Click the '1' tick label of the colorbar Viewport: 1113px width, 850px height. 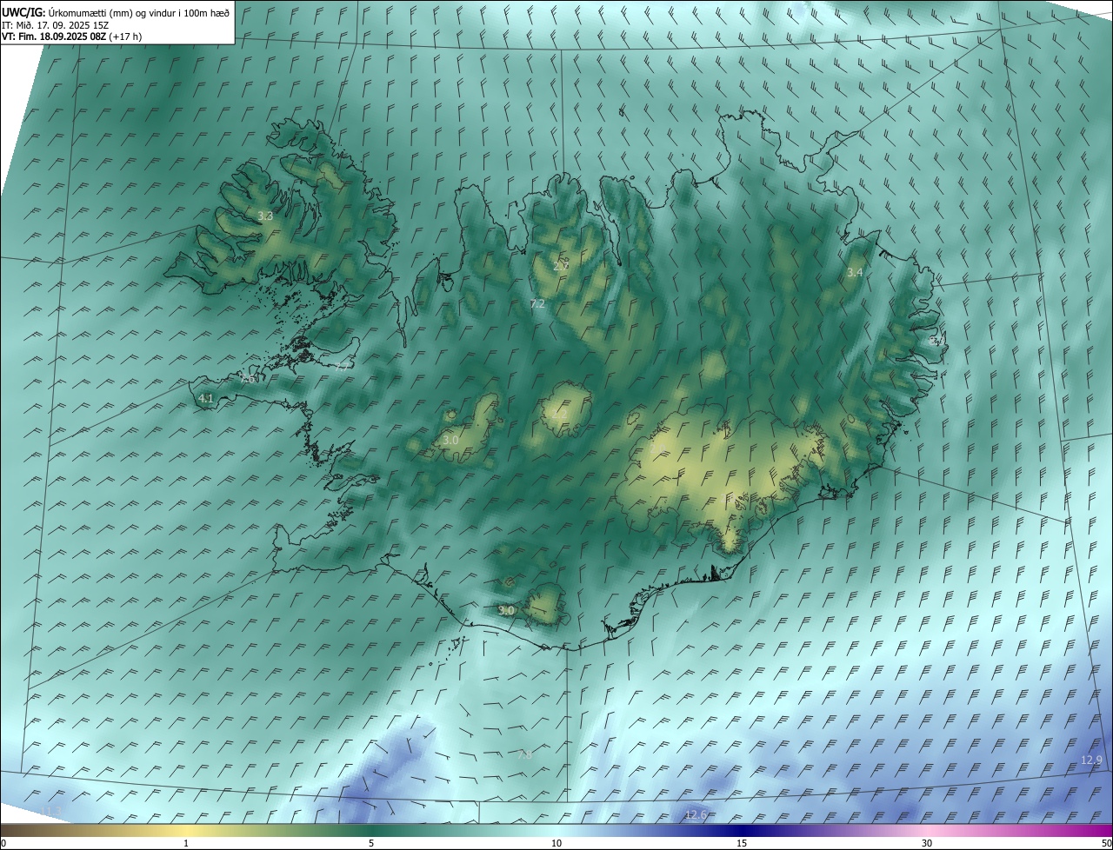pos(186,843)
